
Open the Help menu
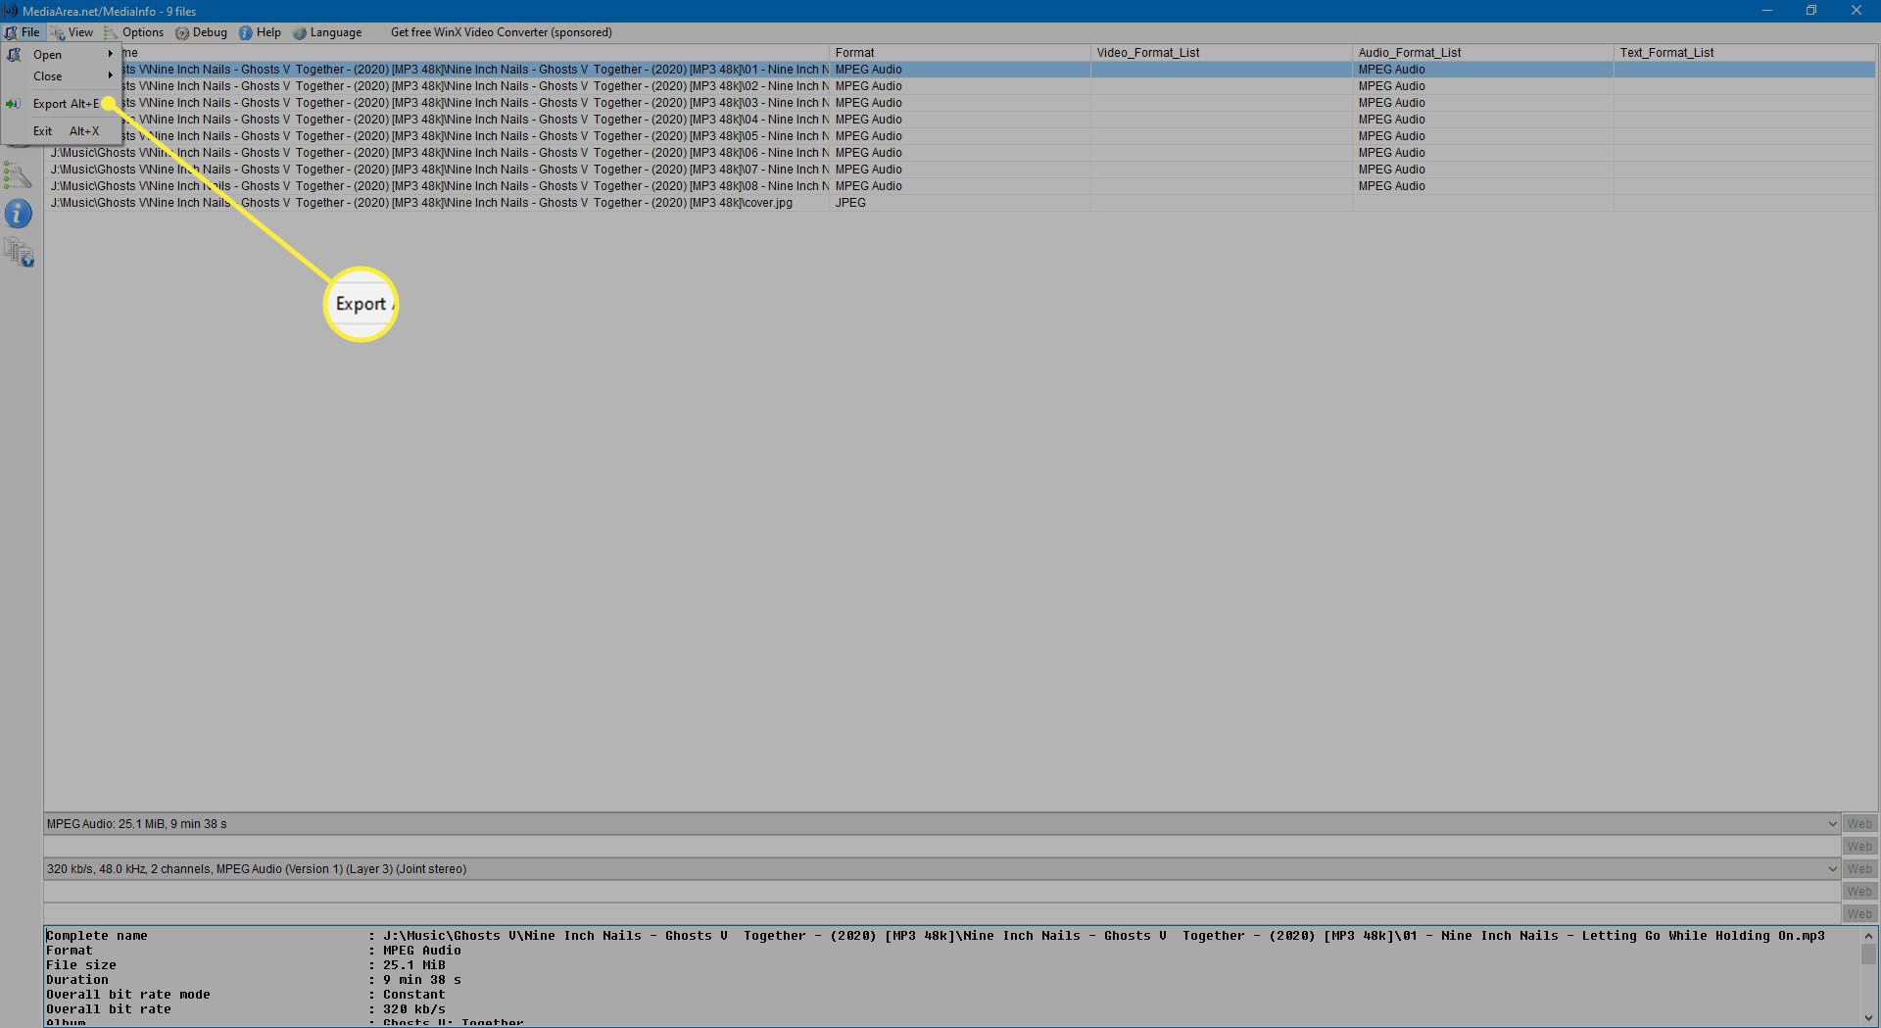coord(260,32)
